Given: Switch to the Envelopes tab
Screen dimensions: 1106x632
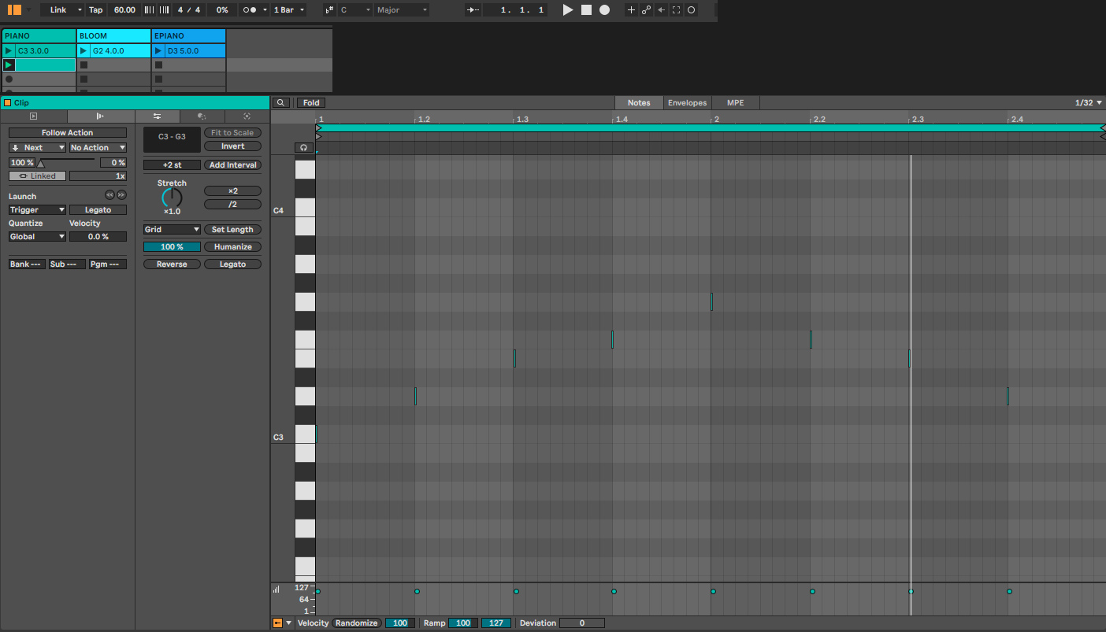Looking at the screenshot, I should coord(688,102).
